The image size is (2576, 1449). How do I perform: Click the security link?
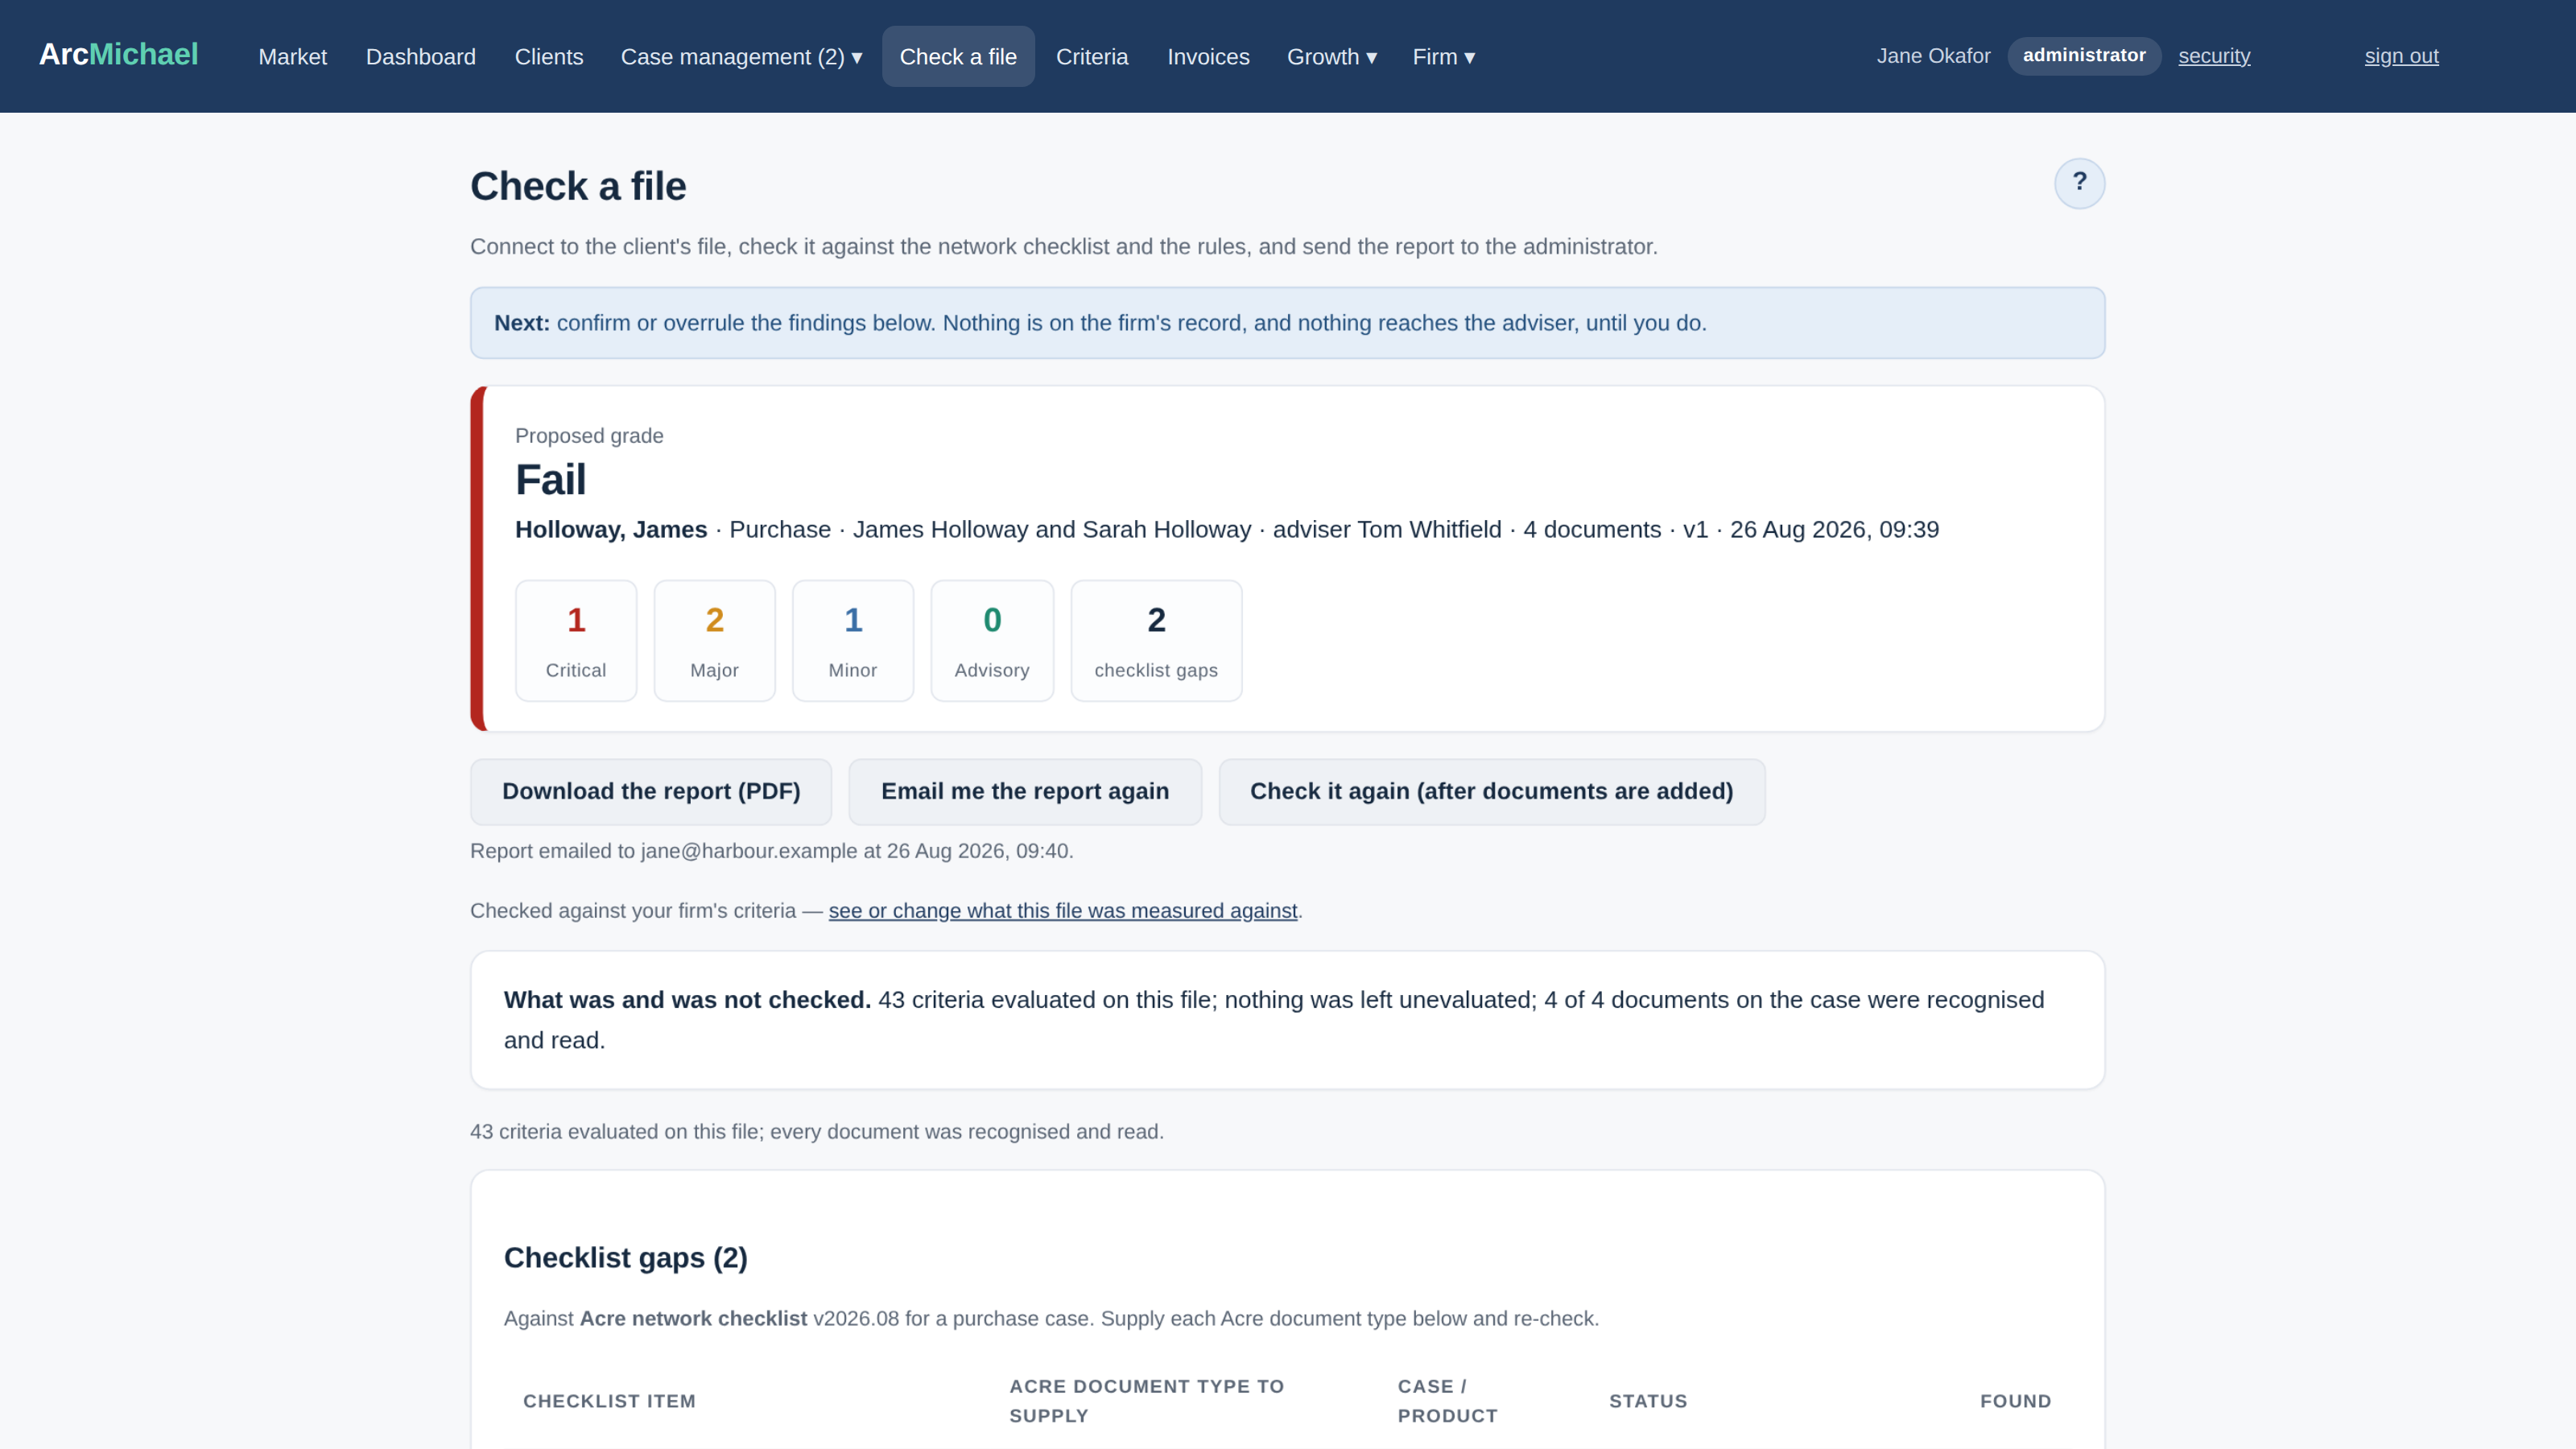pos(2214,56)
